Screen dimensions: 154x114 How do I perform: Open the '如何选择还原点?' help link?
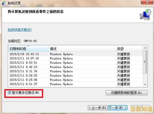click(20, 30)
